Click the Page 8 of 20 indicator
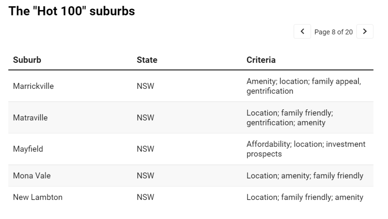Image resolution: width=388 pixels, height=219 pixels. 333,32
